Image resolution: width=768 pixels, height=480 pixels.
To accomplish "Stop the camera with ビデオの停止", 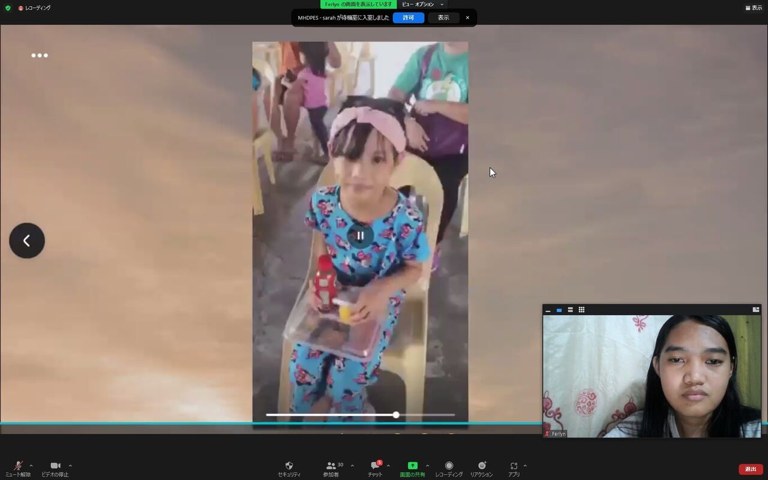I will (55, 469).
